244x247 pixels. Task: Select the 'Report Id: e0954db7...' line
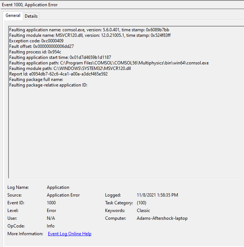58,74
